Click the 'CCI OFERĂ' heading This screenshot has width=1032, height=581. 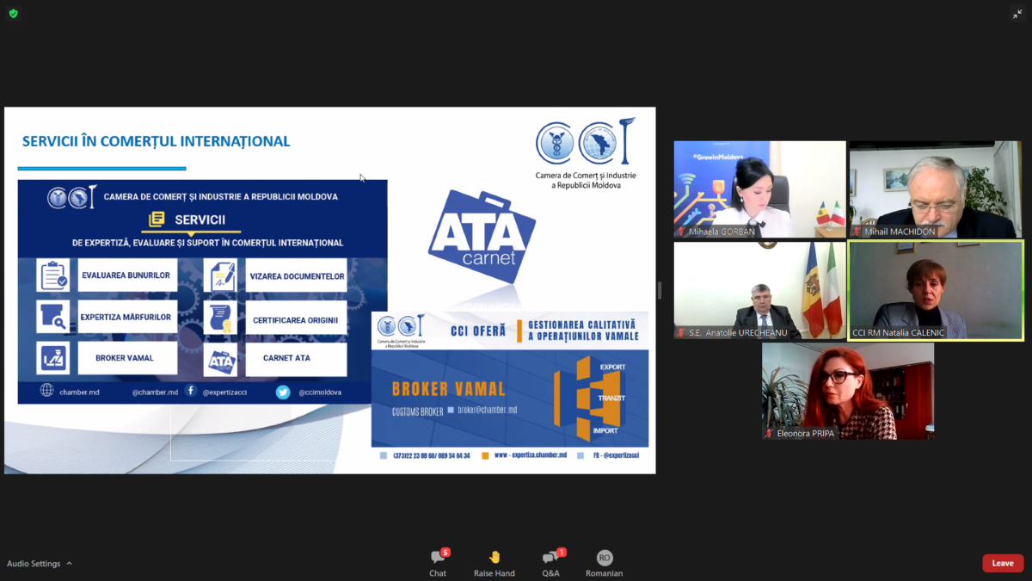pyautogui.click(x=478, y=330)
